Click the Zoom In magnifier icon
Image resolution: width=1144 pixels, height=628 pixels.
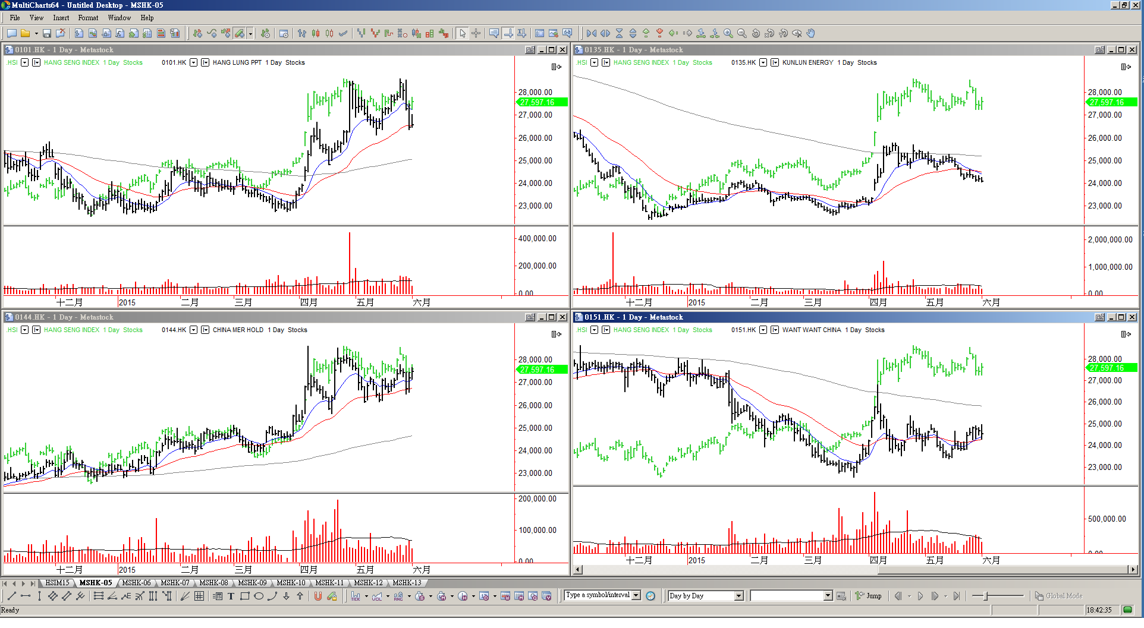pos(728,34)
